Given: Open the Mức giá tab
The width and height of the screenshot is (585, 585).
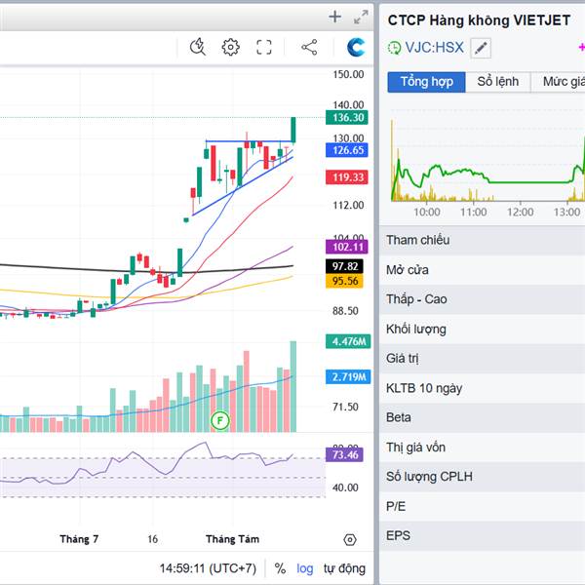Looking at the screenshot, I should tap(559, 82).
